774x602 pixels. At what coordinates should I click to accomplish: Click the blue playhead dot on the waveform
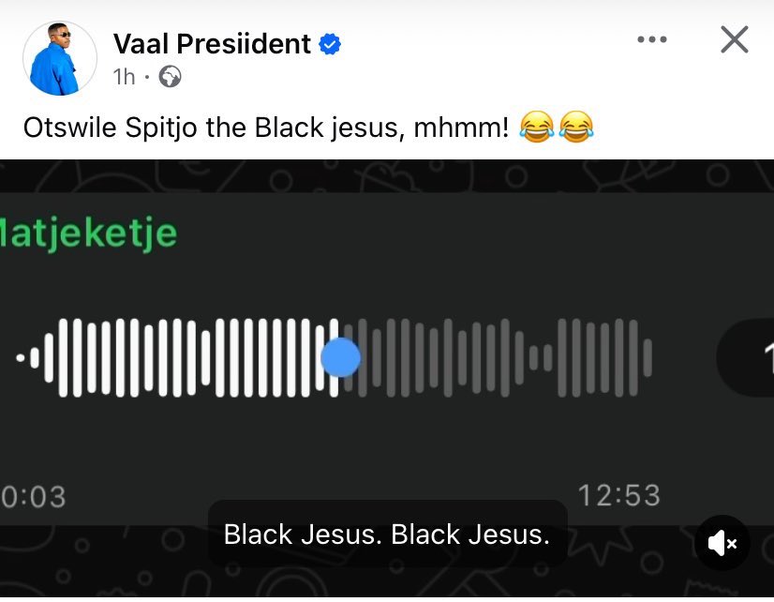click(340, 357)
